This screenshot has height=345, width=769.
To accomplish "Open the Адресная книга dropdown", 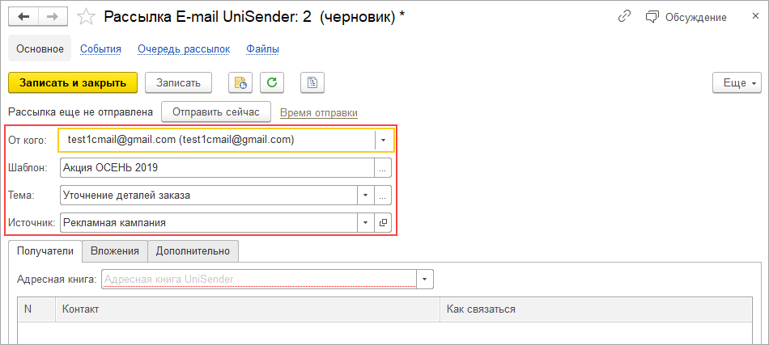I will pos(426,280).
